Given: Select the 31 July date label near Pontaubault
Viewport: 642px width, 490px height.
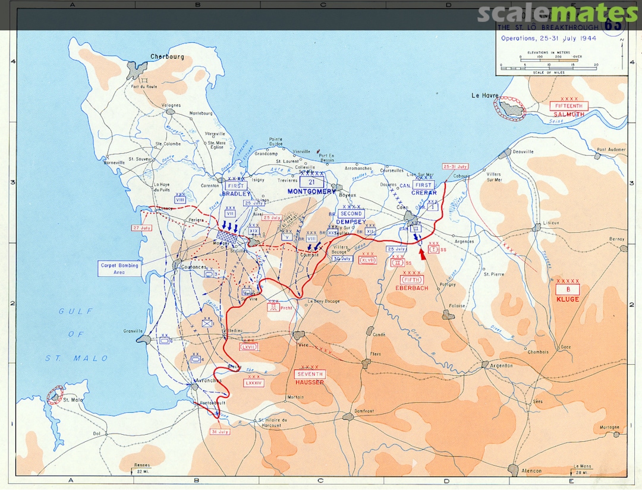Looking at the screenshot, I should 219,432.
